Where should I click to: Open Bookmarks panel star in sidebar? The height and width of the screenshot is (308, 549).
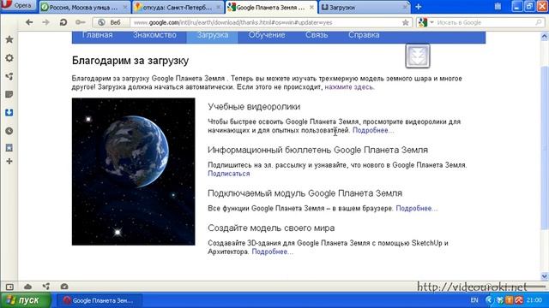point(9,39)
